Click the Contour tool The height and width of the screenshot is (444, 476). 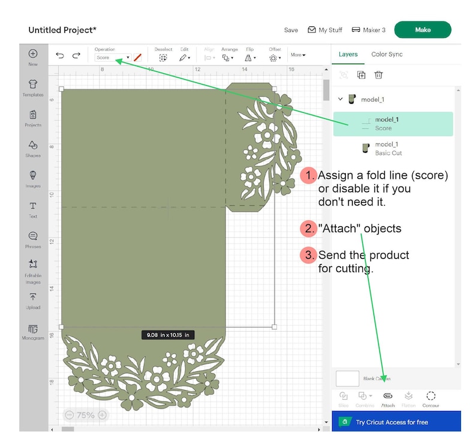(431, 400)
